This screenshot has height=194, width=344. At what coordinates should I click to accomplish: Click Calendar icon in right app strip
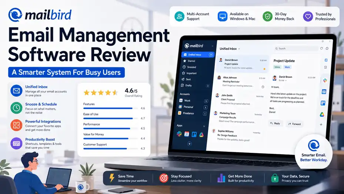(324, 92)
